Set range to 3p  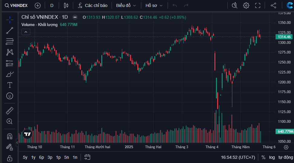point(50,157)
